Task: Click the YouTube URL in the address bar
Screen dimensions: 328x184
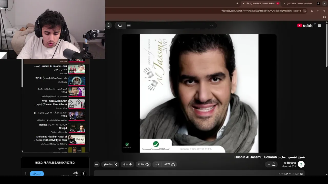Action: [261, 11]
